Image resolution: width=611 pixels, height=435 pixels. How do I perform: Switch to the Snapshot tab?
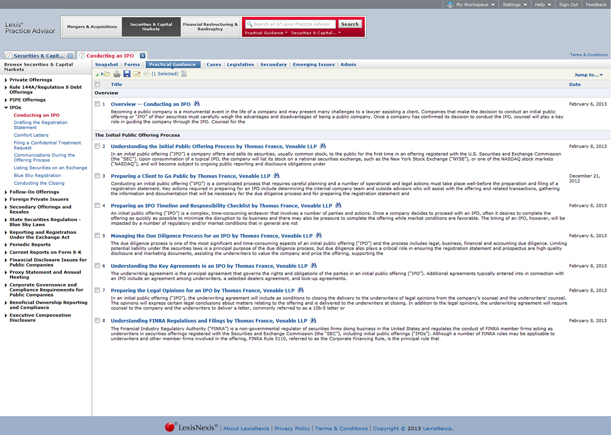coord(106,64)
